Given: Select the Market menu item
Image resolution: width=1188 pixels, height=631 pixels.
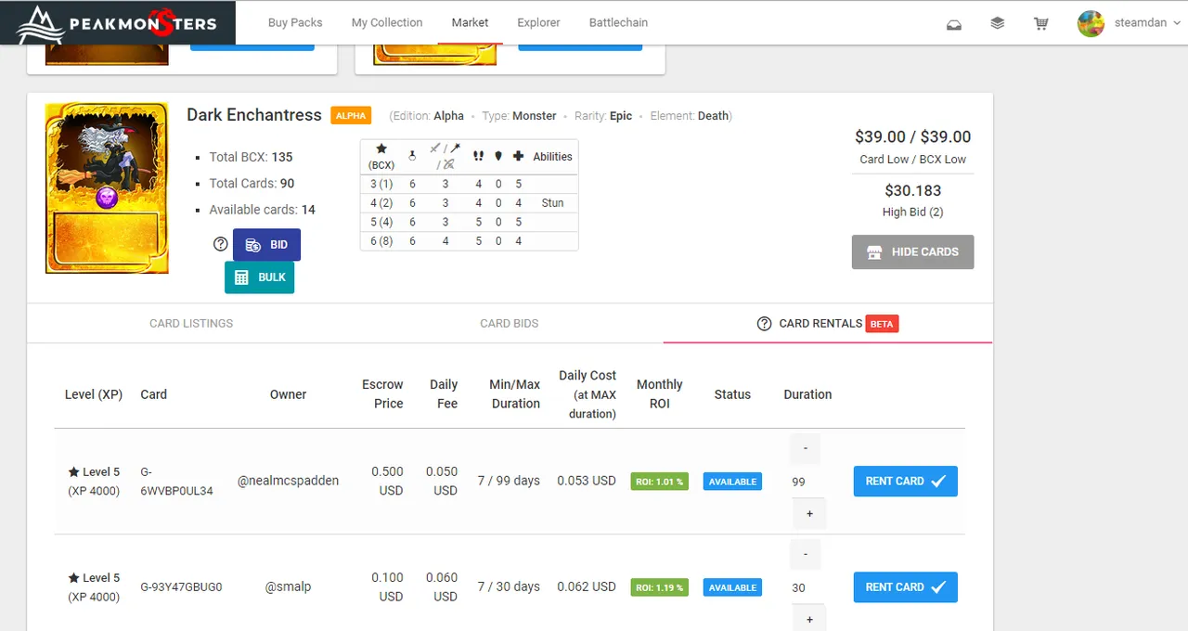Looking at the screenshot, I should (470, 22).
